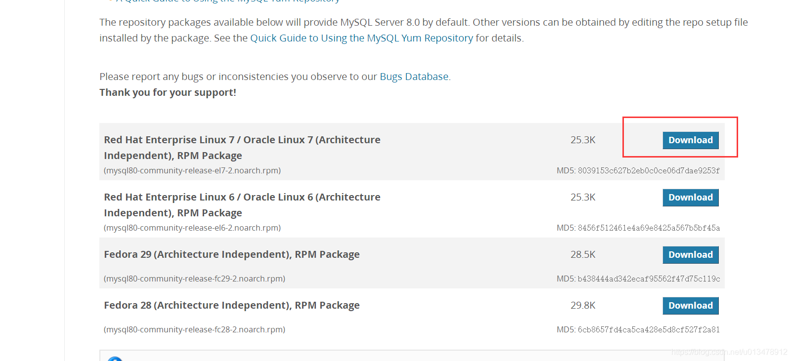Download the Fedora 28 RPM package
The image size is (792, 361).
pyautogui.click(x=690, y=306)
